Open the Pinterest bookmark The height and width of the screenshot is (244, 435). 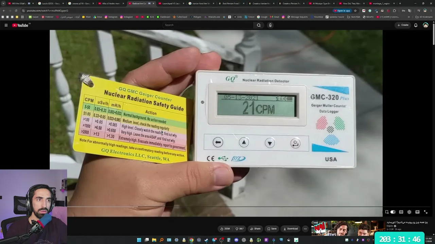click(x=48, y=17)
